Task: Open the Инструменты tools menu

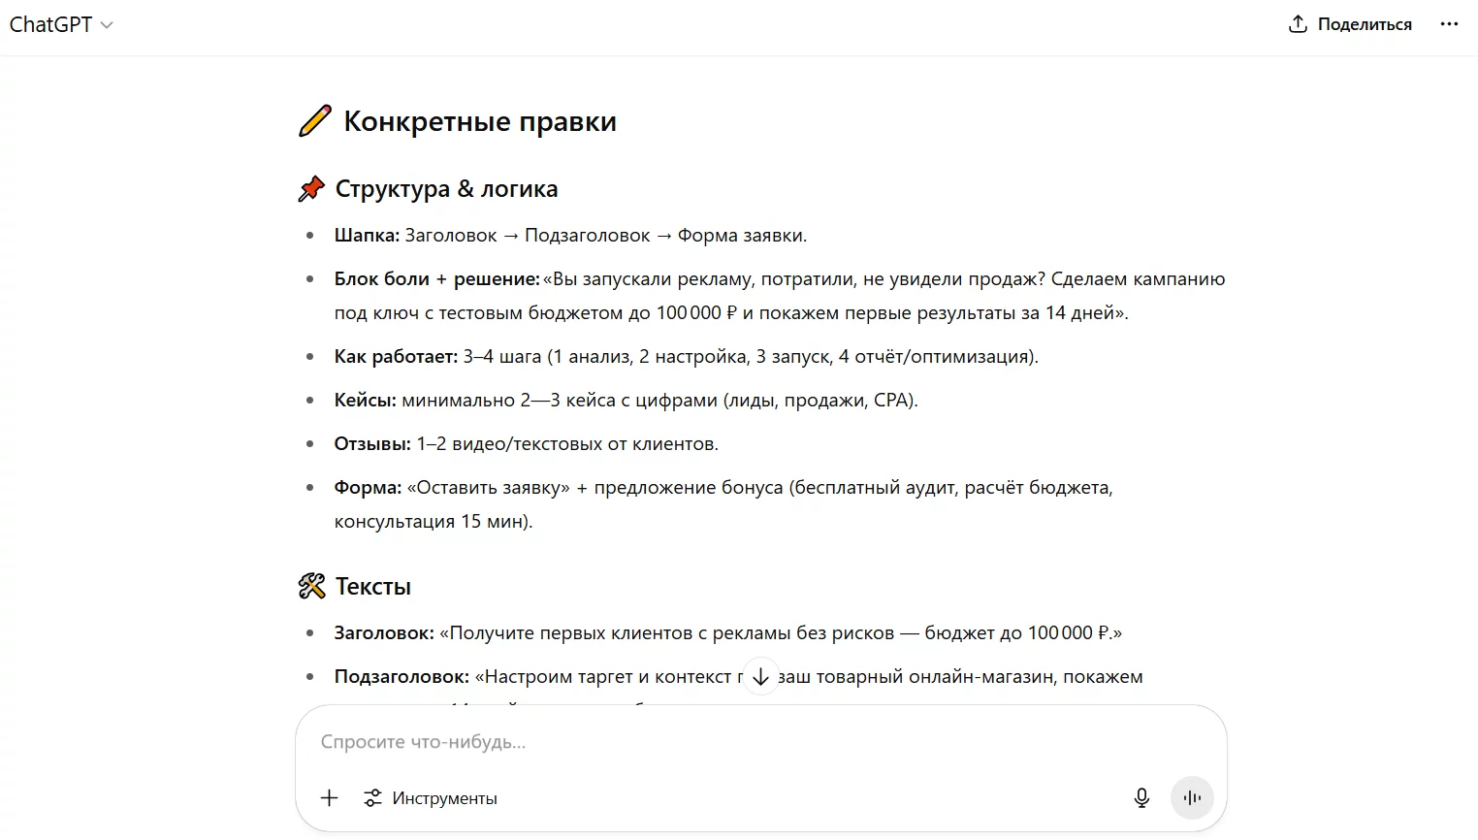Action: click(x=431, y=798)
